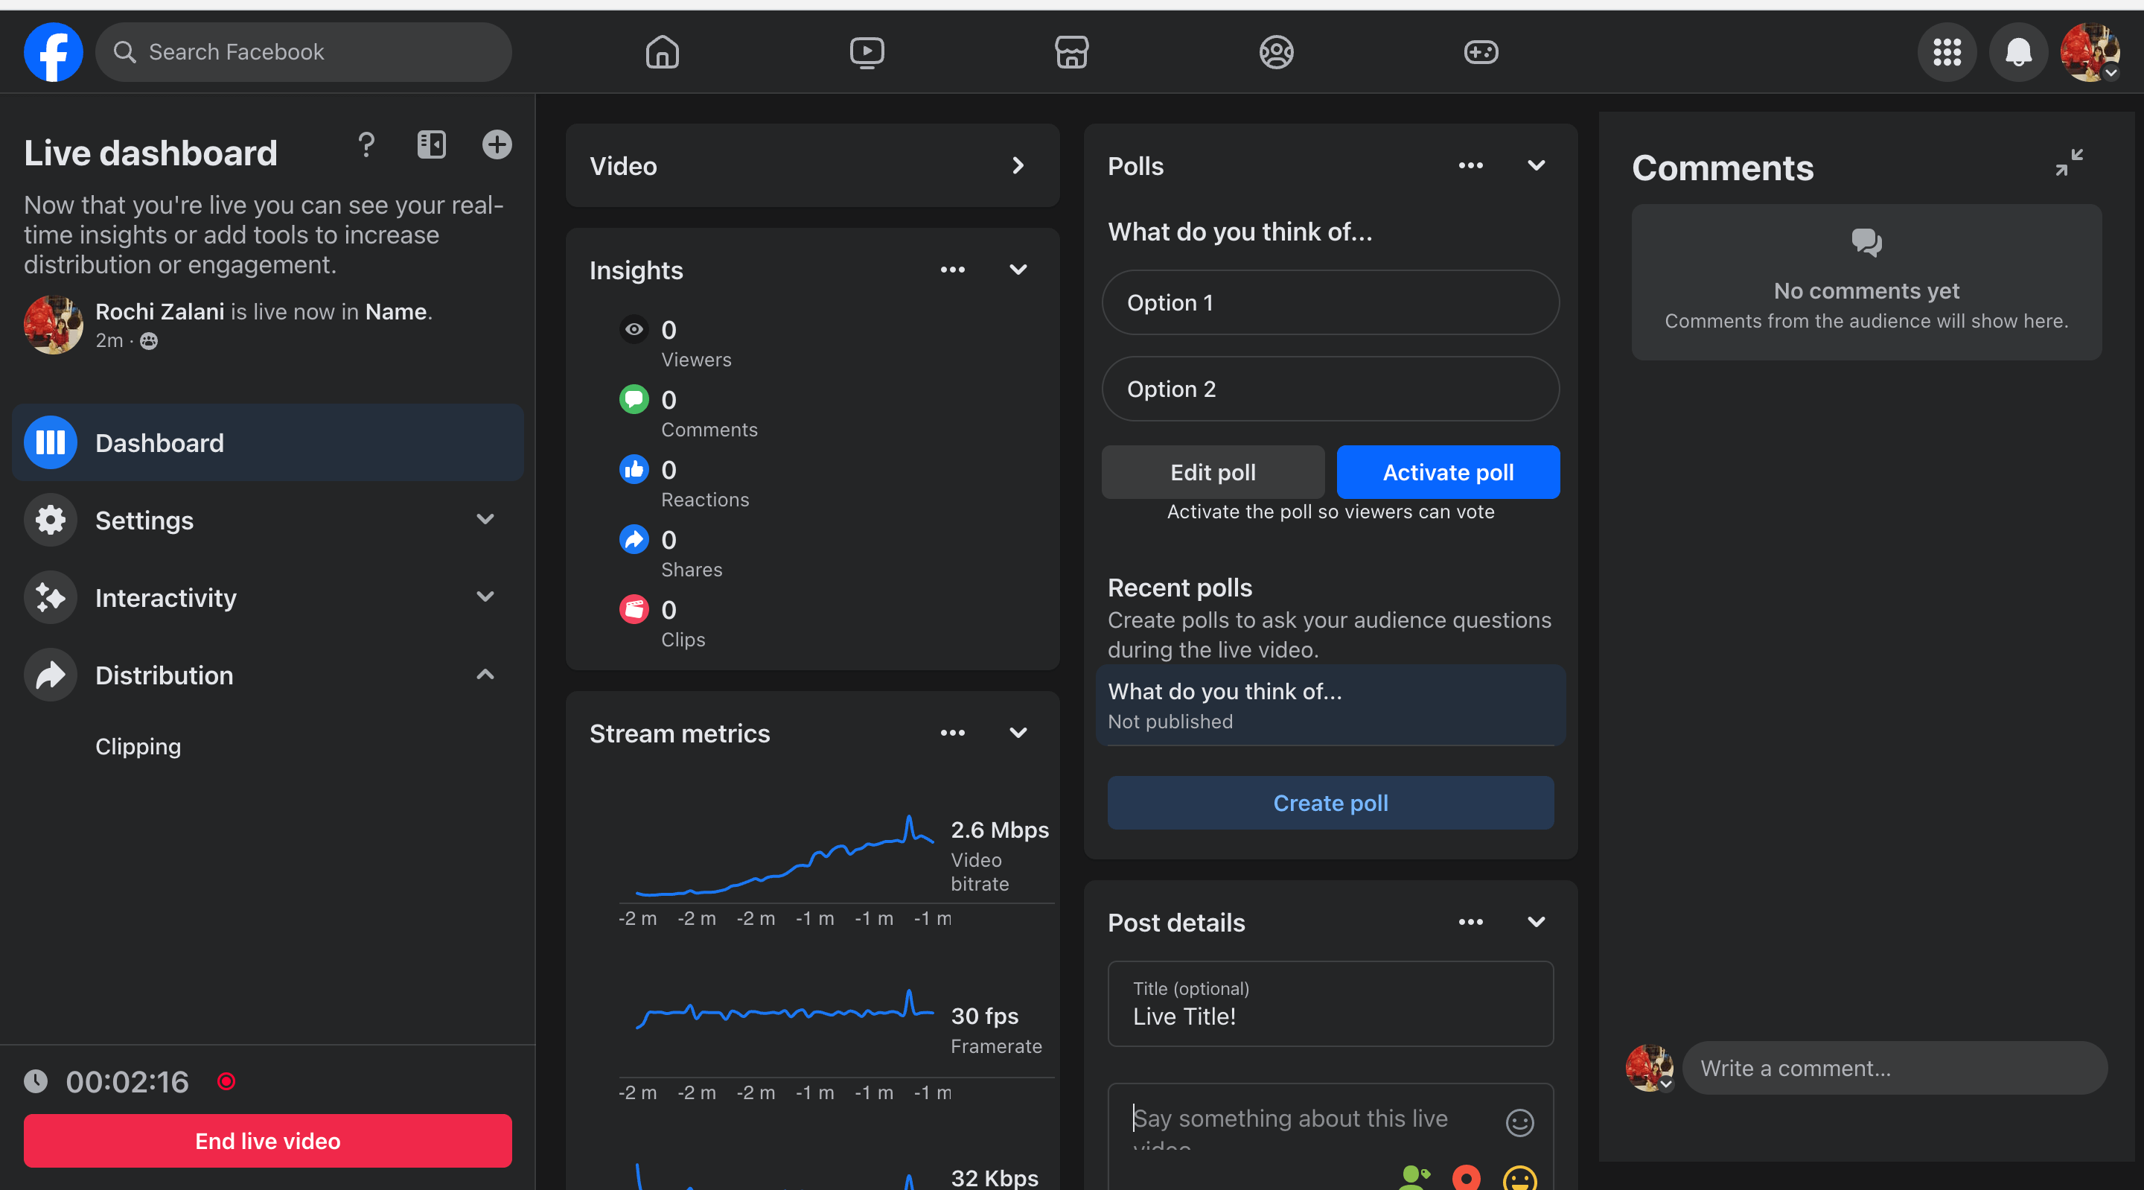Click the plus add widget icon
The width and height of the screenshot is (2144, 1190).
[497, 145]
